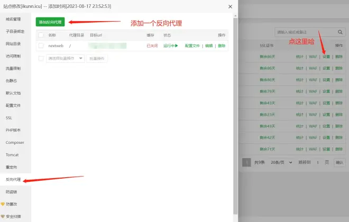Screen dimensions: 349x222
Task: Click WAF in the 剩余71天 row
Action: coord(313,149)
